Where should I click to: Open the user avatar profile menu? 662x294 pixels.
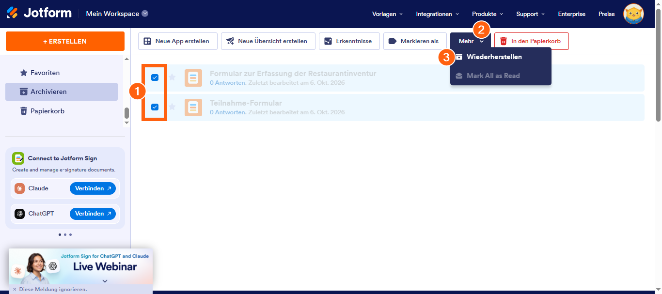(633, 14)
